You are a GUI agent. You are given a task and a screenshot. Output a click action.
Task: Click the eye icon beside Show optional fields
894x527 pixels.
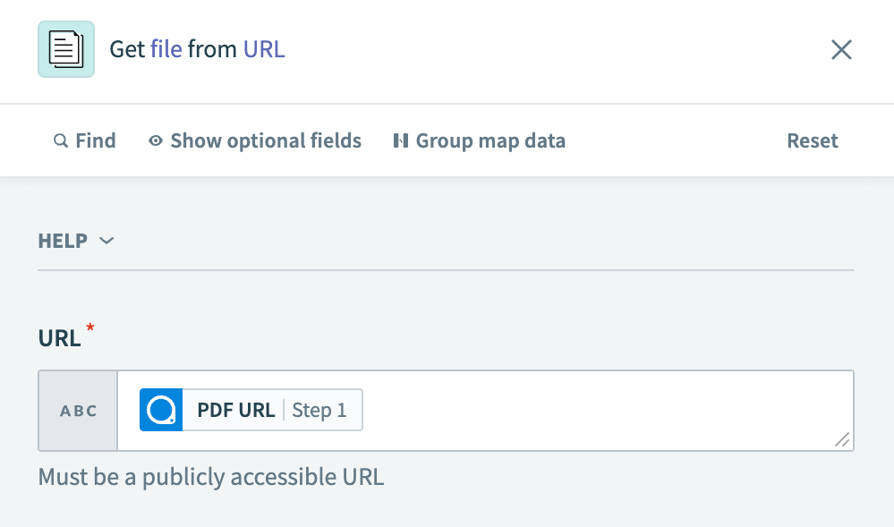pos(154,140)
